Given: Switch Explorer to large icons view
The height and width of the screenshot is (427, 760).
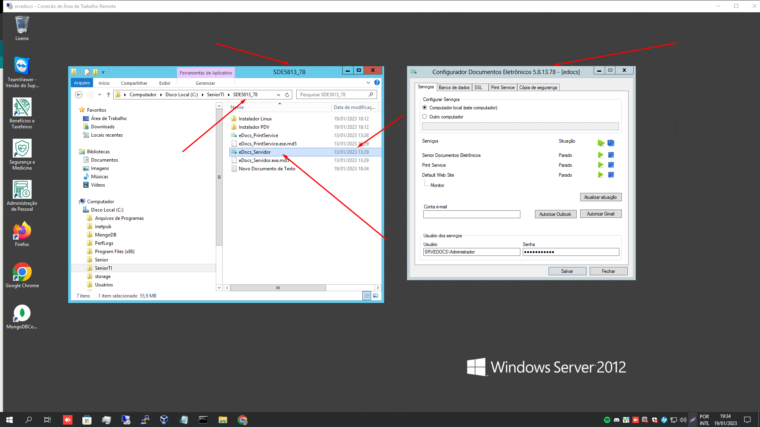Looking at the screenshot, I should [x=375, y=296].
